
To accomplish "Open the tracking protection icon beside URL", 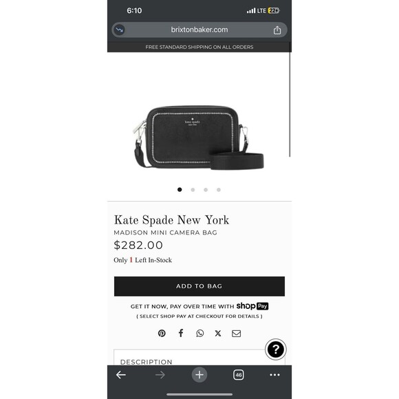I will [119, 30].
